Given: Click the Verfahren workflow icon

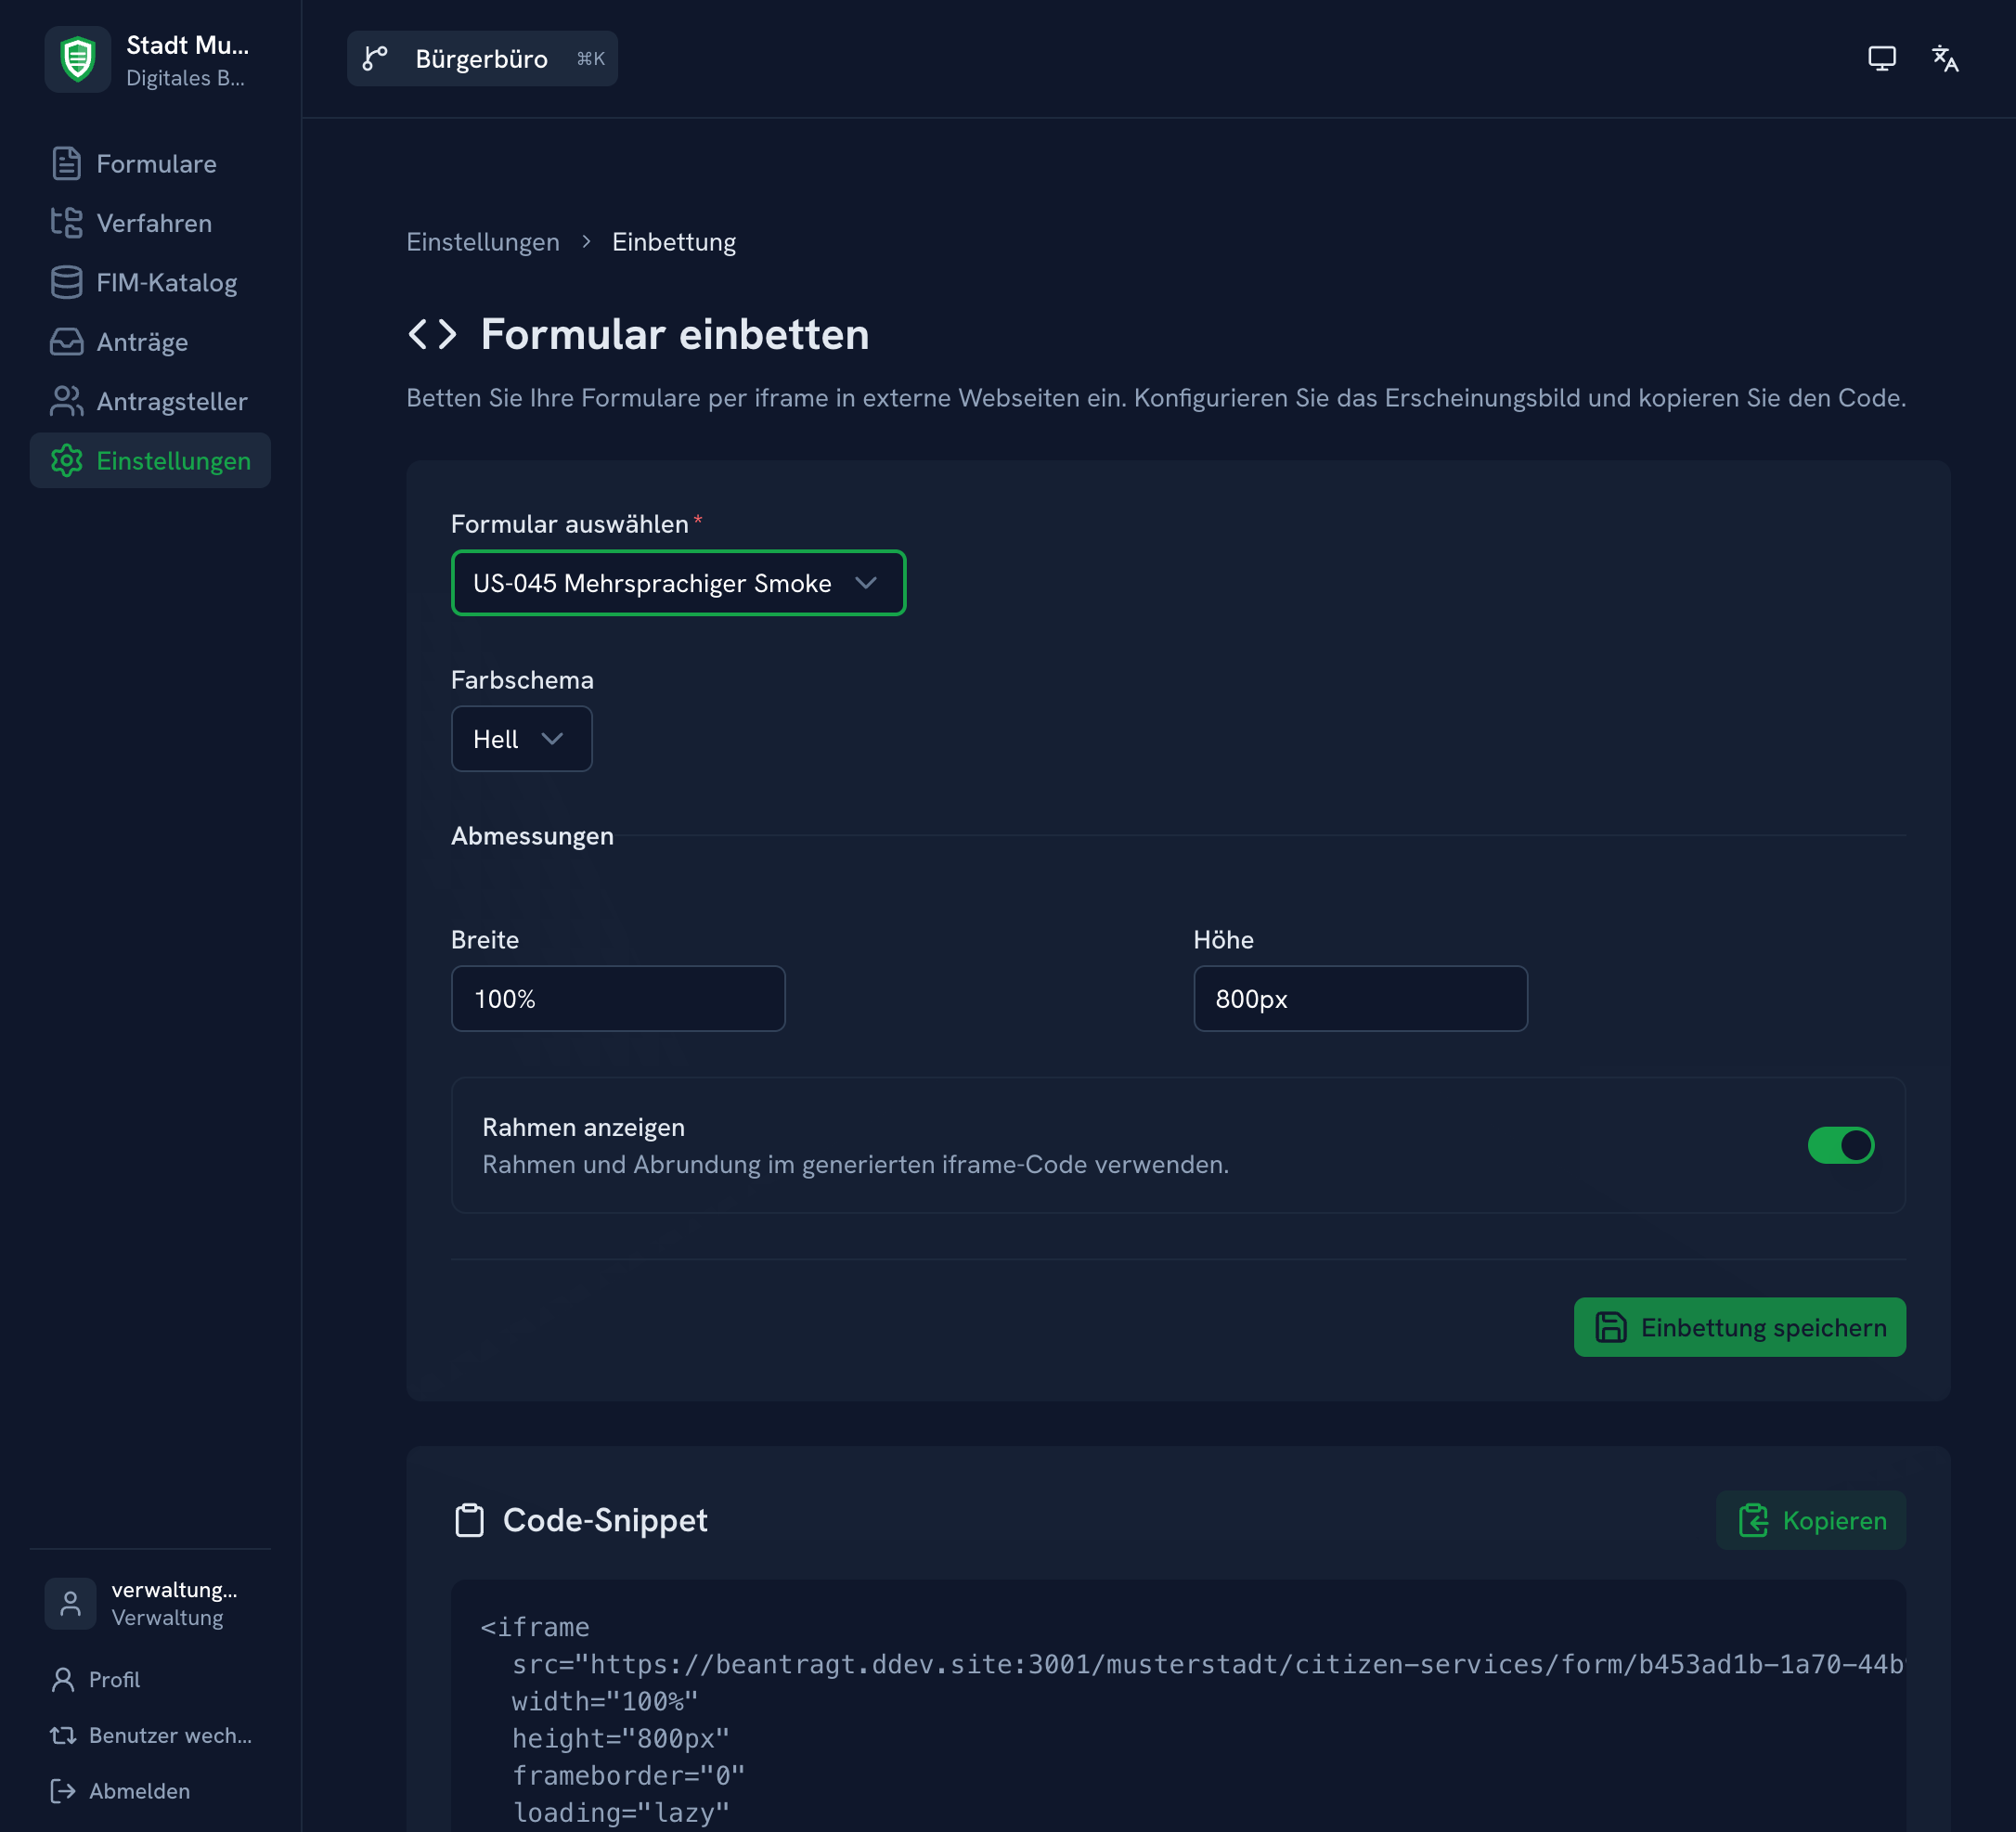Looking at the screenshot, I should (x=66, y=223).
